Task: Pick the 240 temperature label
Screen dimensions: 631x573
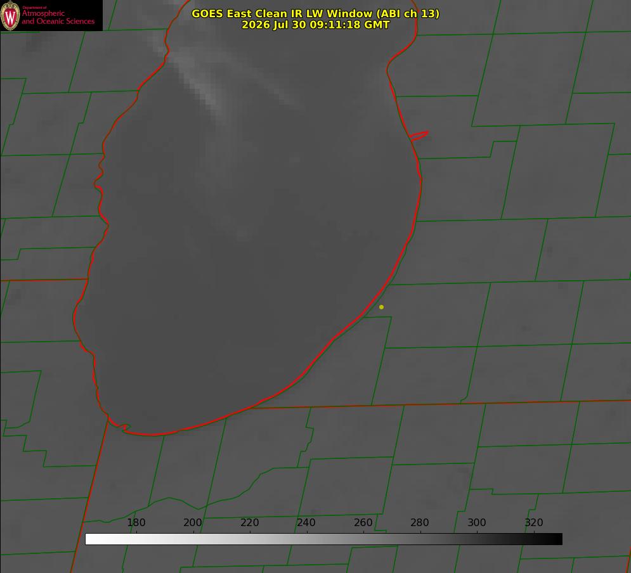Action: click(x=306, y=522)
